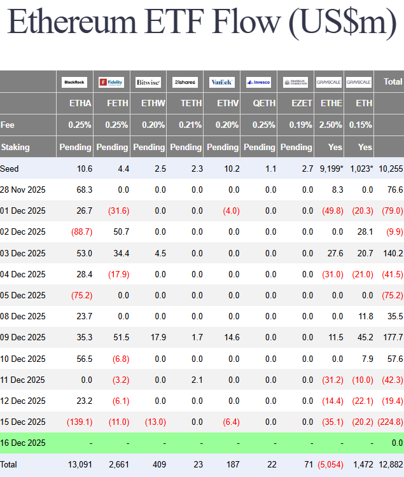
Task: Click the Invesco logo
Action: (259, 82)
